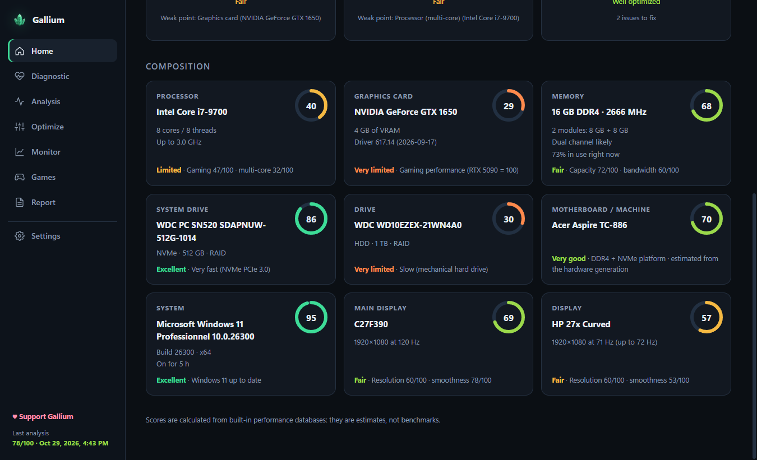Click the COMPOSITION section heading
This screenshot has width=757, height=460.
[x=178, y=67]
